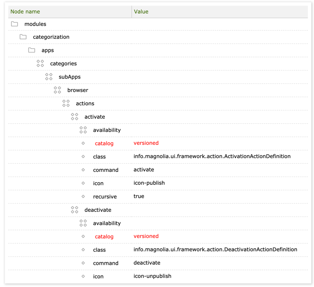Select icon property name in icon-publish row

coord(98,183)
